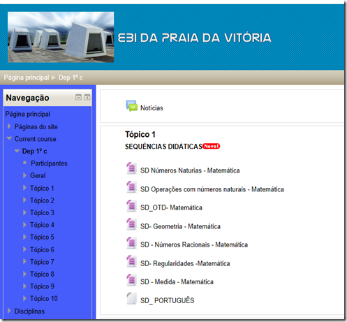Click the school header photo
347x322 pixels.
coord(61,37)
